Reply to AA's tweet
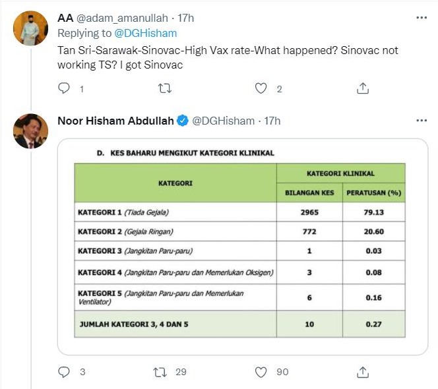This screenshot has height=389, width=438. 65,88
